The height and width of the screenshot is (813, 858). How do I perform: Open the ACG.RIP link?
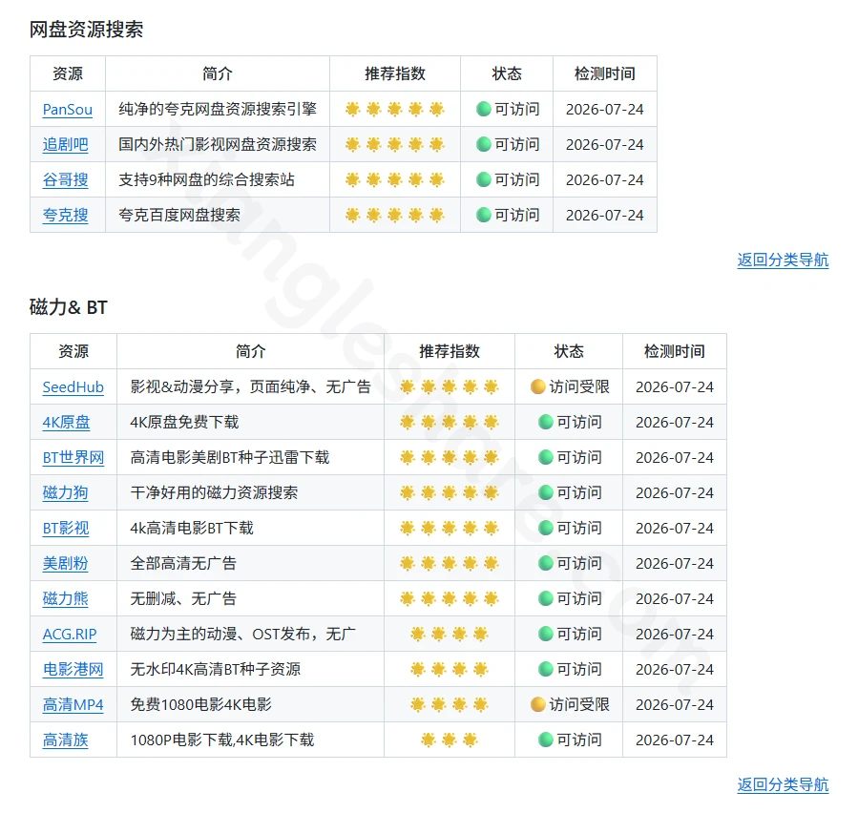pyautogui.click(x=70, y=635)
